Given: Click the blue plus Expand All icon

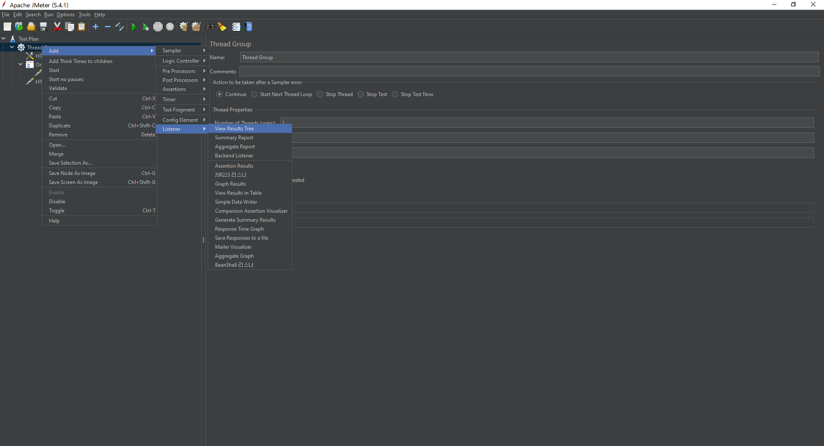Looking at the screenshot, I should pos(95,26).
